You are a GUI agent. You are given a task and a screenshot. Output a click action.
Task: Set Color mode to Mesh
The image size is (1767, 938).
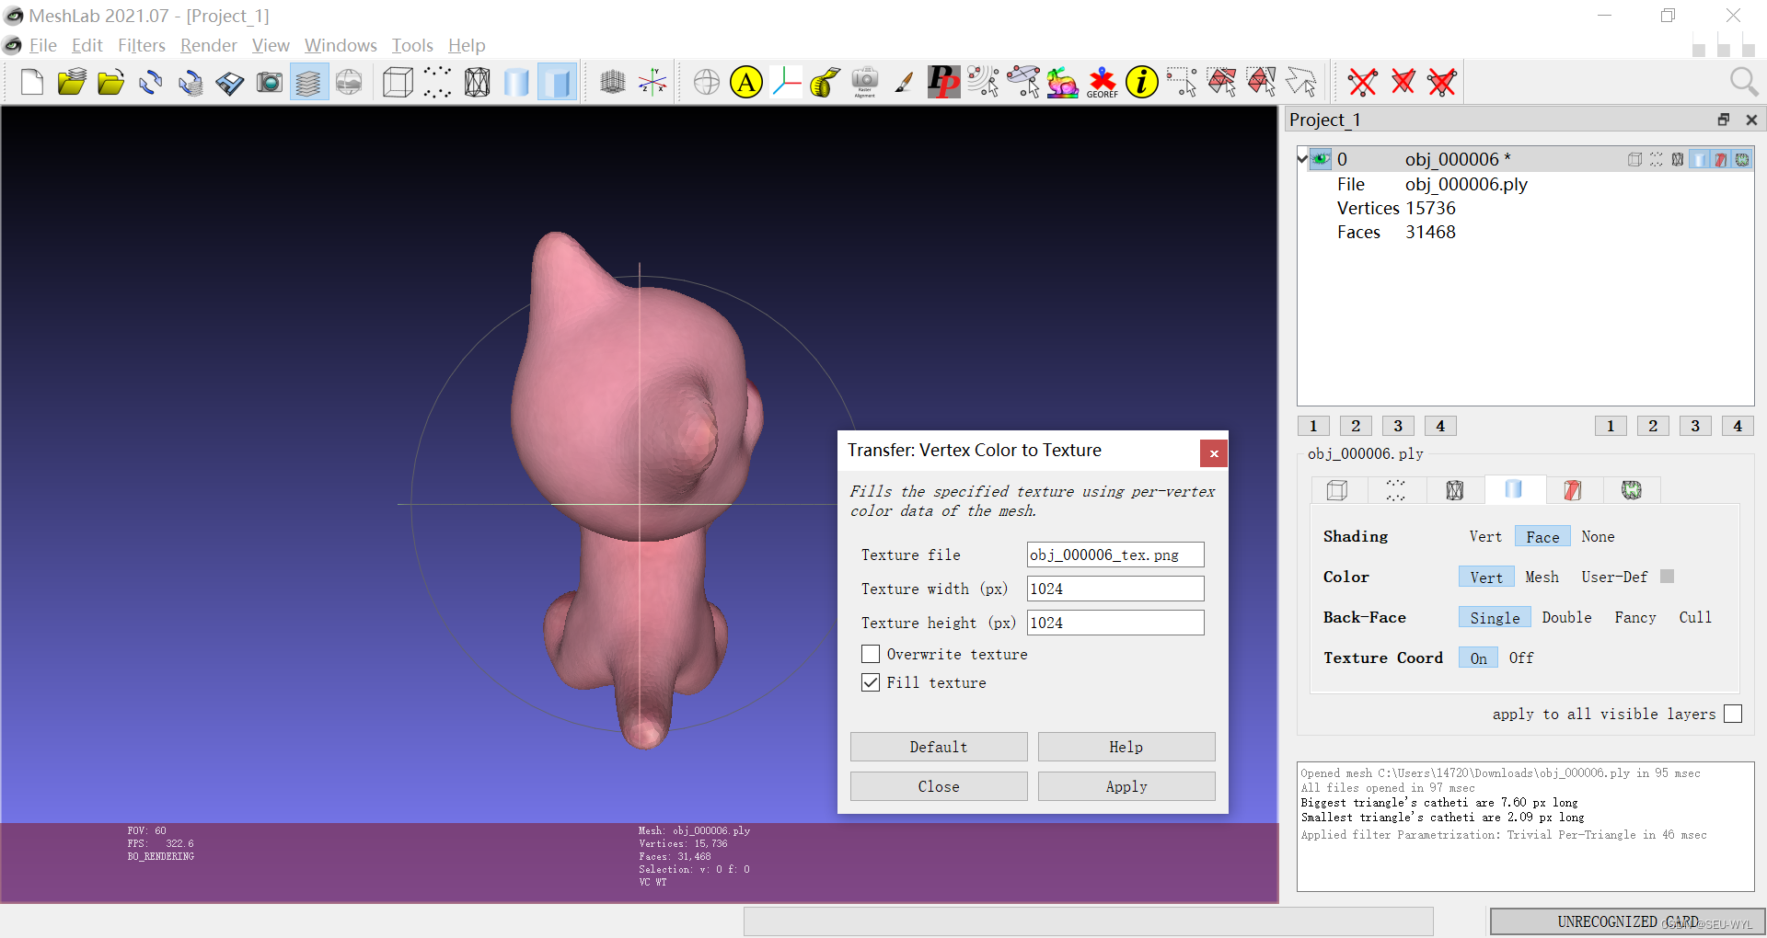(1542, 578)
